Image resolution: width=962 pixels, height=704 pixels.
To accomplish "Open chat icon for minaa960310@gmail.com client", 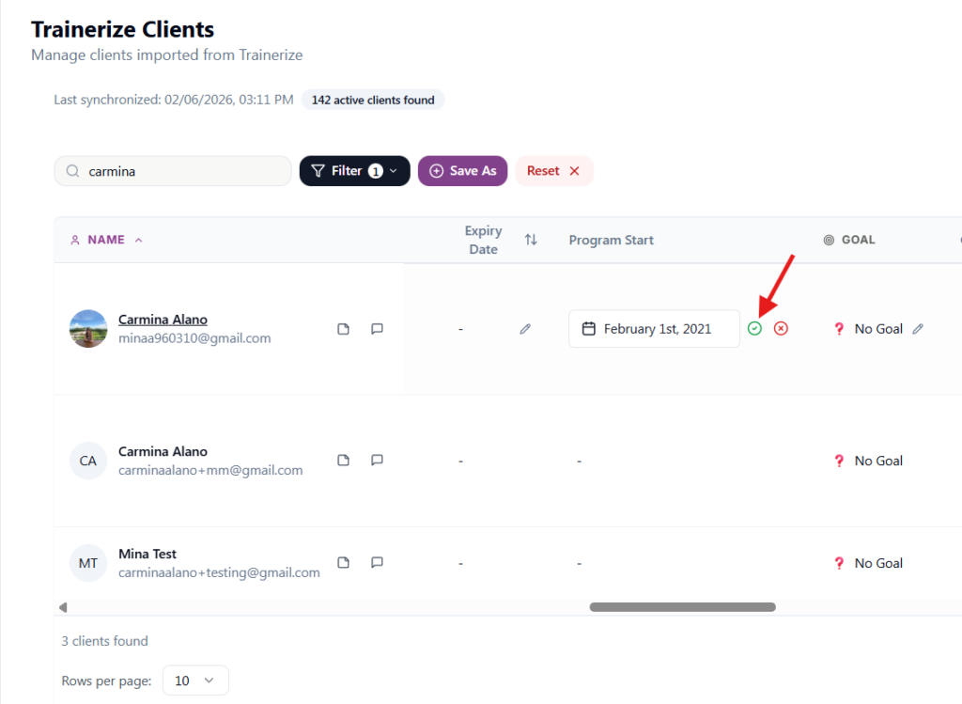I will tap(377, 329).
